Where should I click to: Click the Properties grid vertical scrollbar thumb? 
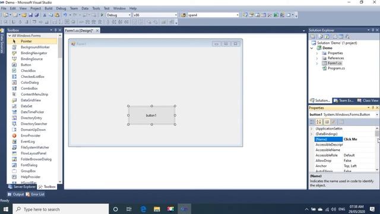(377, 133)
